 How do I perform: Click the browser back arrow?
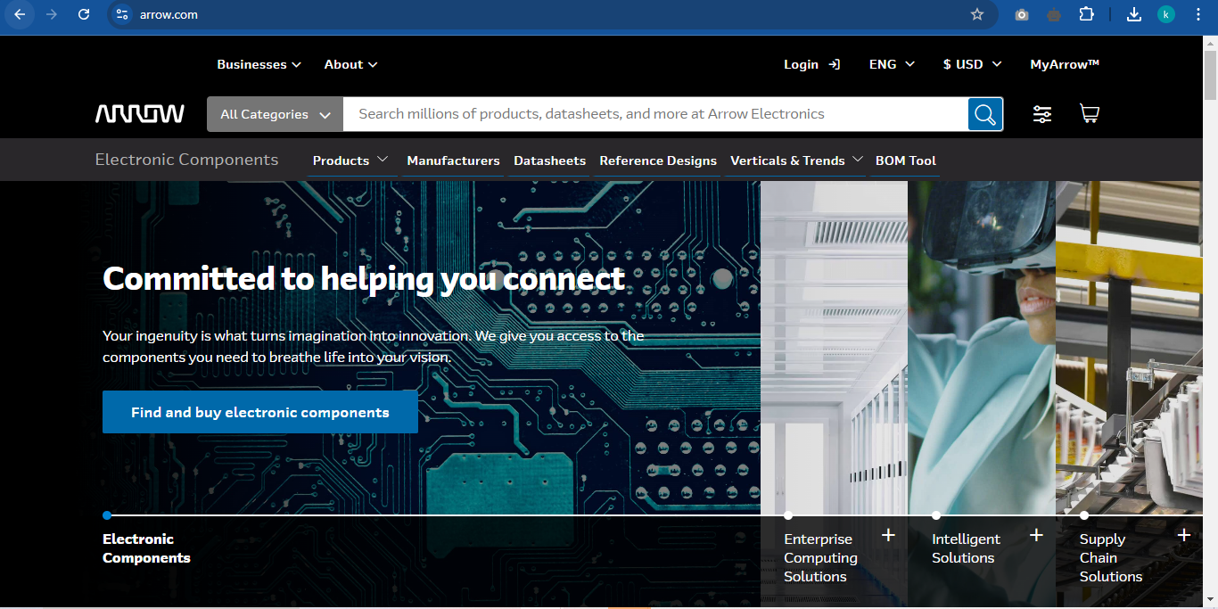coord(20,14)
